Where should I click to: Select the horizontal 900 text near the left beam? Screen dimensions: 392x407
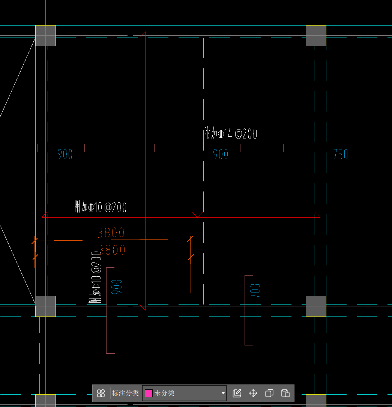tap(65, 154)
